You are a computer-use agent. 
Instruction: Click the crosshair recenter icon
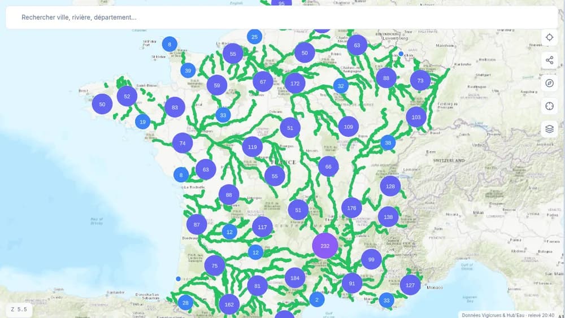549,106
